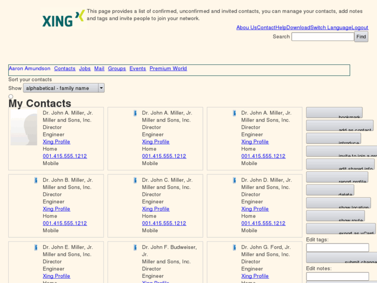377x283 pixels.
Task: Click the edit shared info button
Action: click(x=341, y=164)
